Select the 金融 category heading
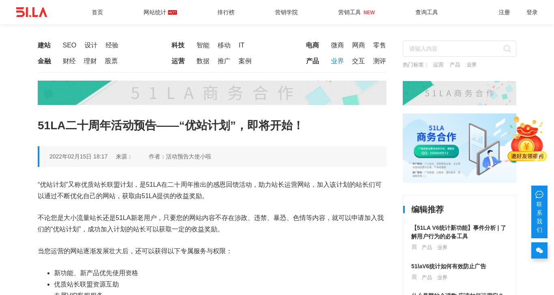 coord(44,61)
